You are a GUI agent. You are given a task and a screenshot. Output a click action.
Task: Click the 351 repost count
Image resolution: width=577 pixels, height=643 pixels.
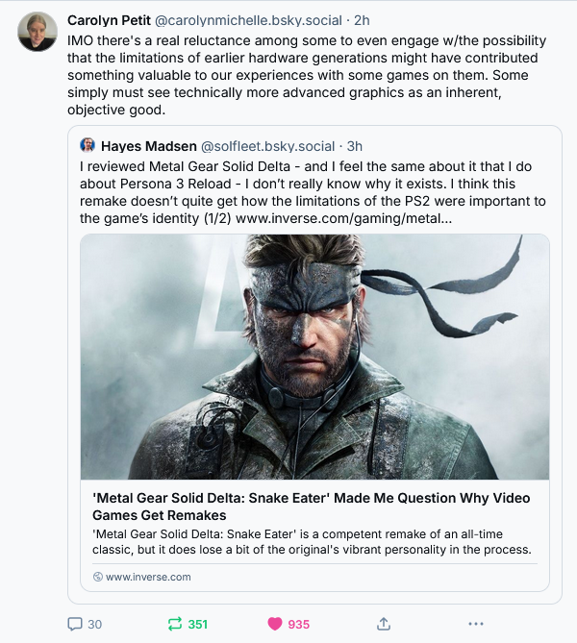click(x=197, y=624)
